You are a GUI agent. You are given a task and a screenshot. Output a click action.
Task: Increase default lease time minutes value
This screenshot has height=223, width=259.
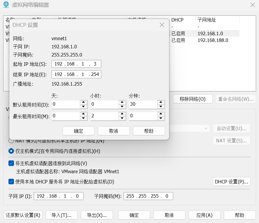(161, 102)
